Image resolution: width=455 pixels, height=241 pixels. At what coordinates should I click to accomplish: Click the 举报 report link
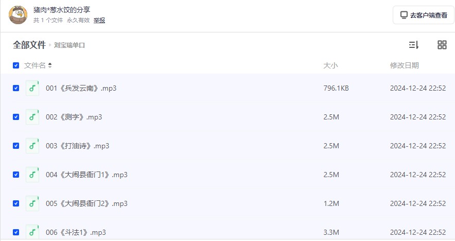(x=99, y=20)
